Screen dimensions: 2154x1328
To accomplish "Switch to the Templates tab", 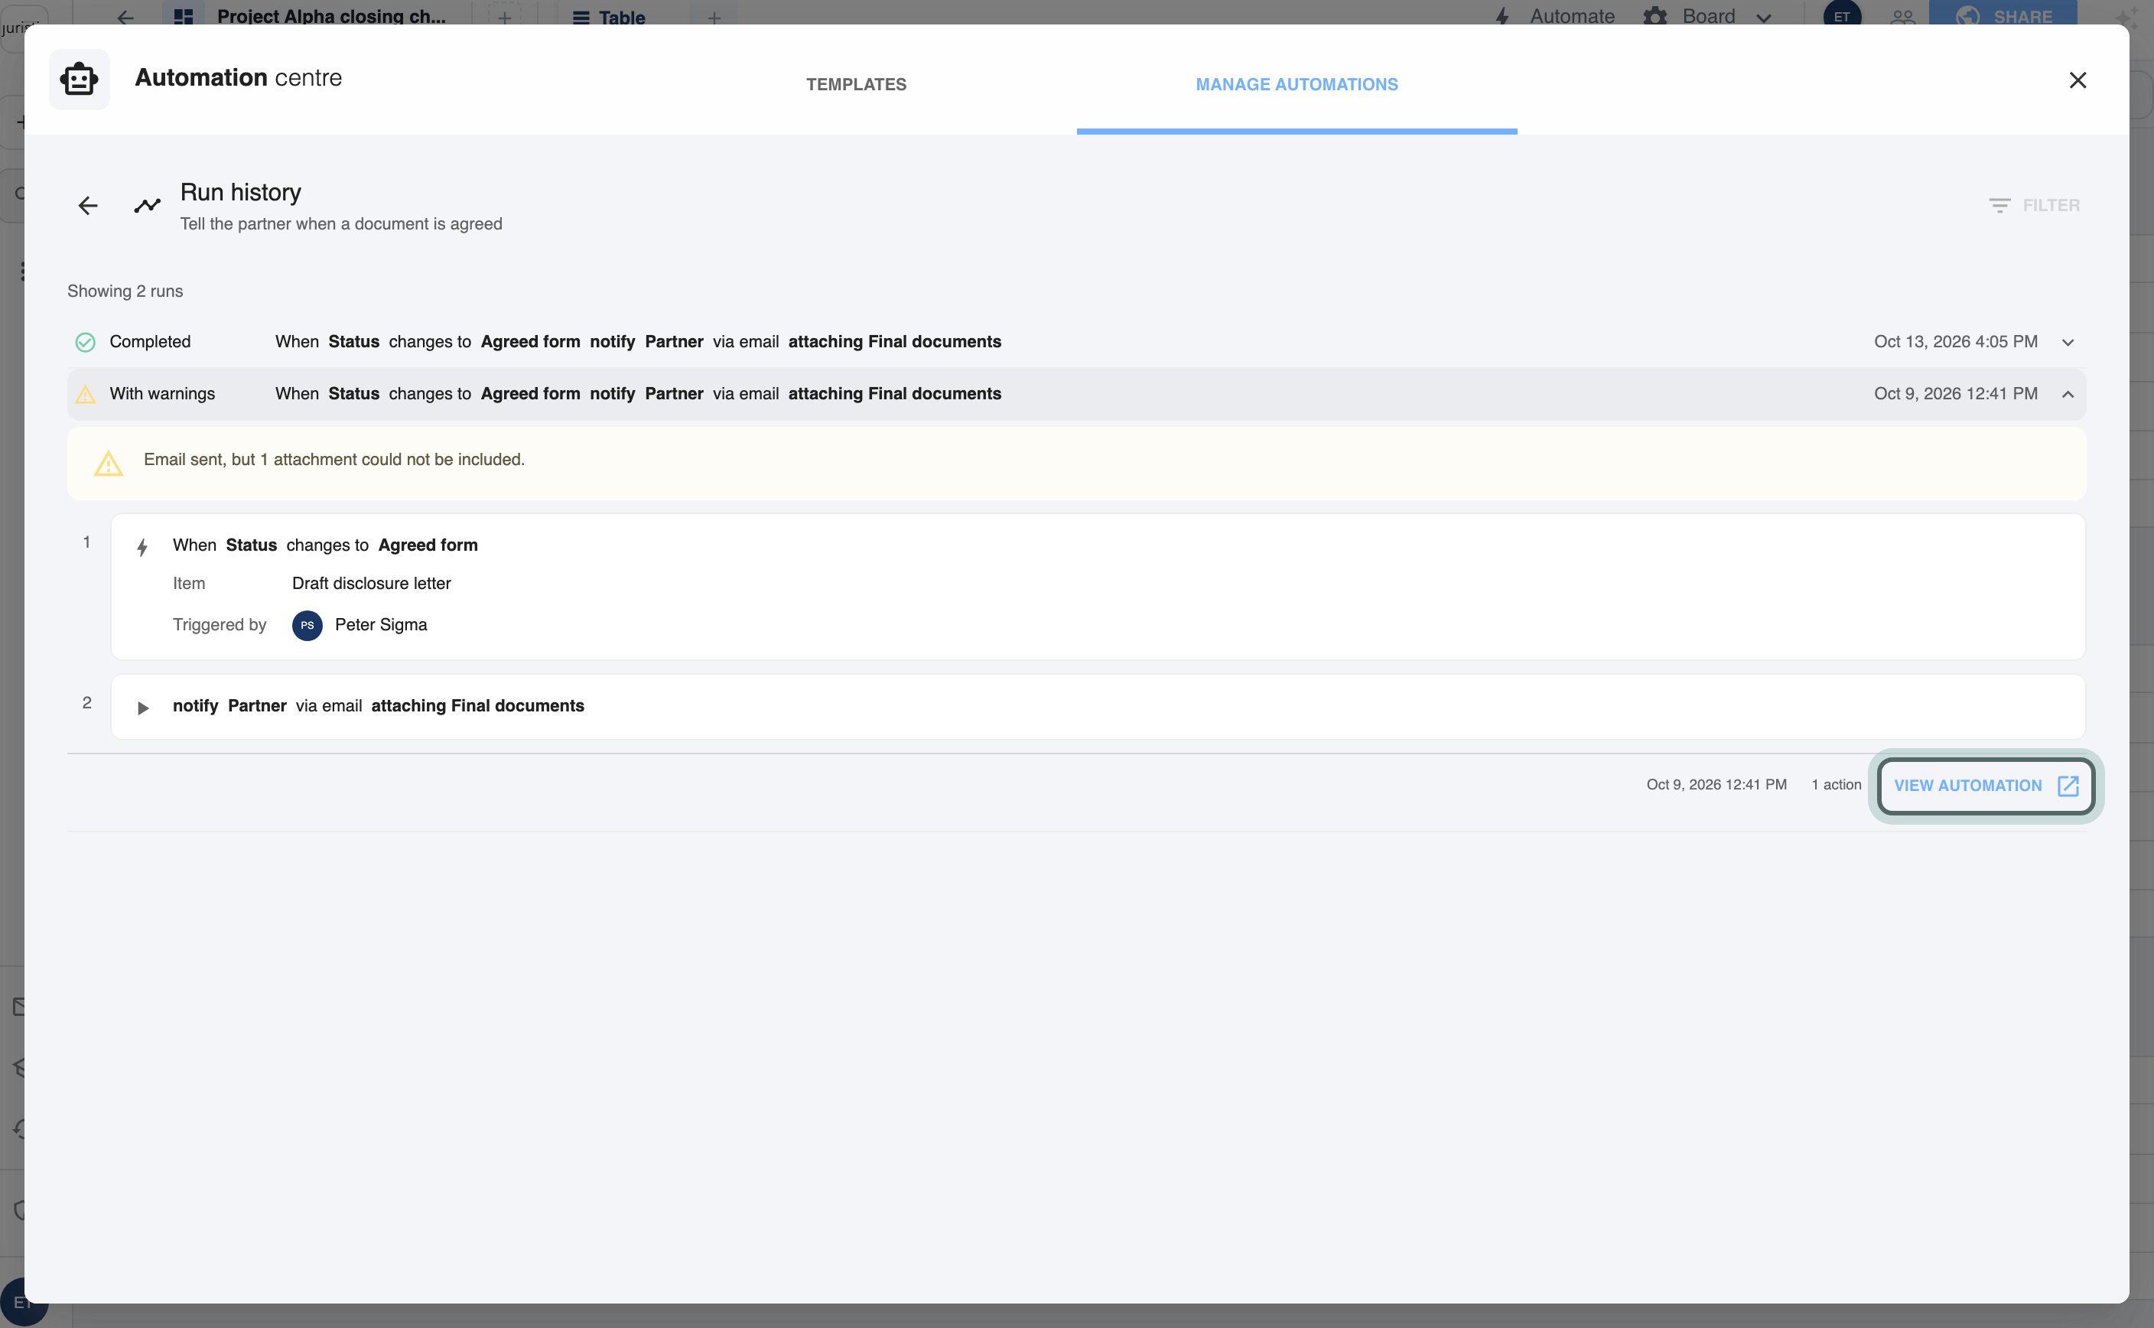I will 855,84.
